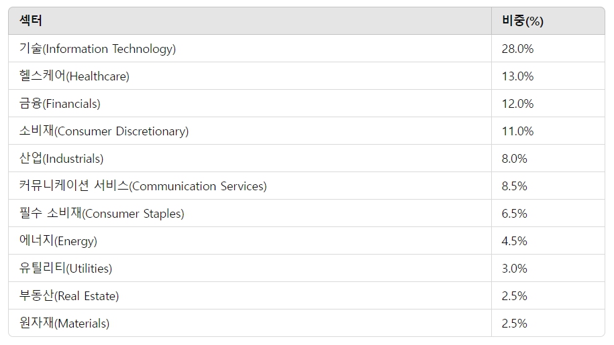
Task: Click the 6.5% value cell
Action: [515, 214]
